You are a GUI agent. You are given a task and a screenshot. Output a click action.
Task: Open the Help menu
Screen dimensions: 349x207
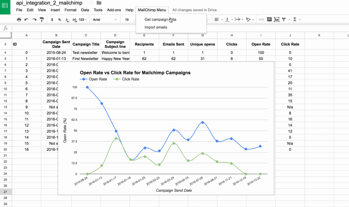click(129, 10)
